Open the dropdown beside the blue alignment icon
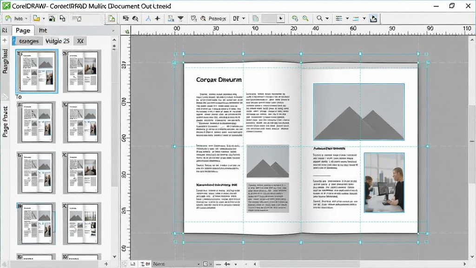Image resolution: width=476 pixels, height=268 pixels. pyautogui.click(x=364, y=19)
